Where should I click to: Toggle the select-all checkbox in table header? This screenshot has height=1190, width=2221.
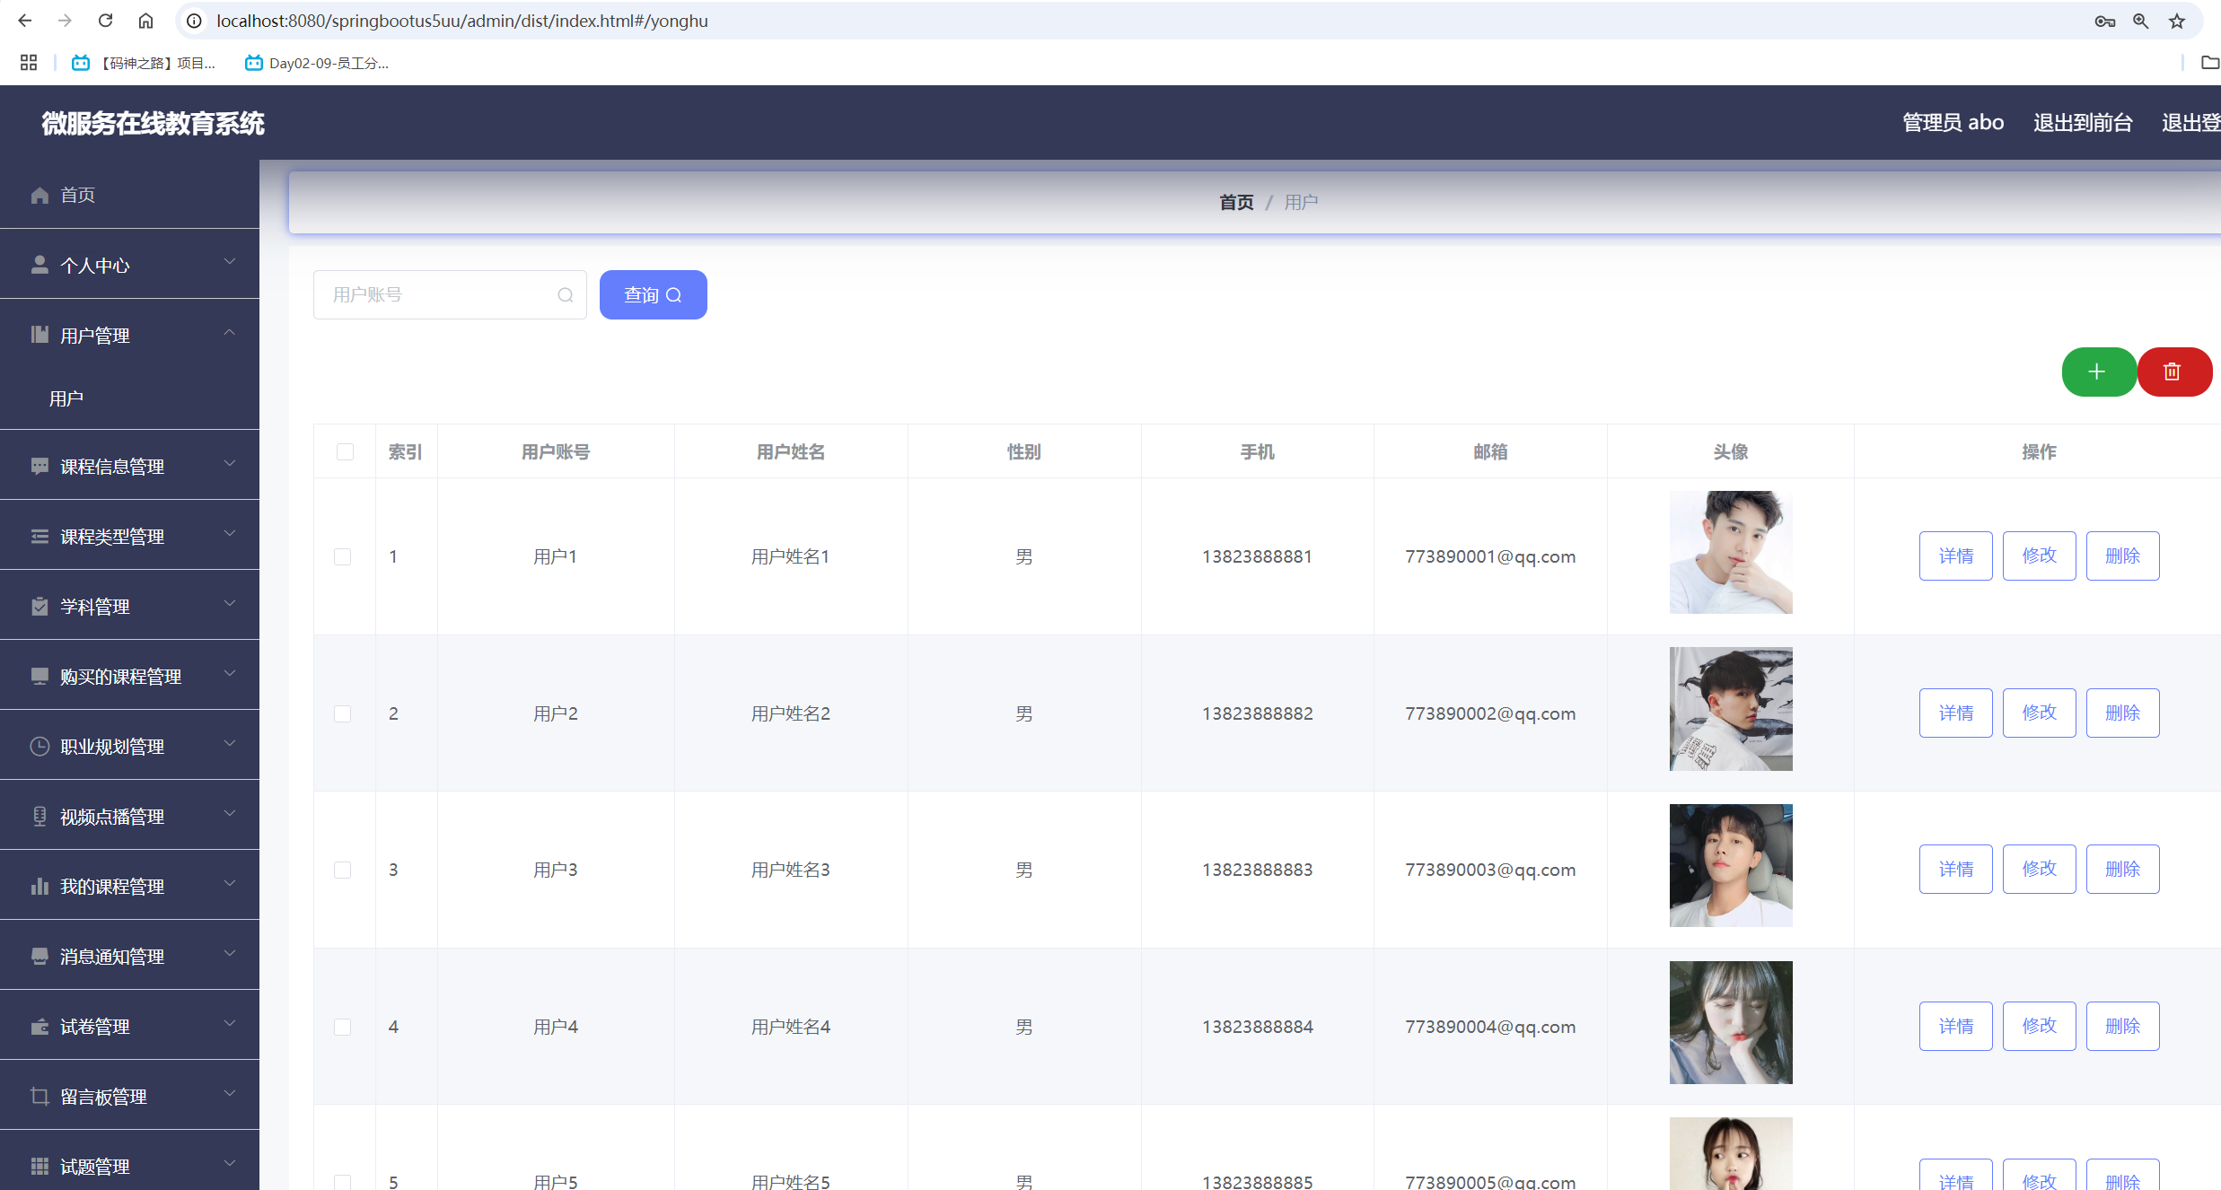point(345,452)
